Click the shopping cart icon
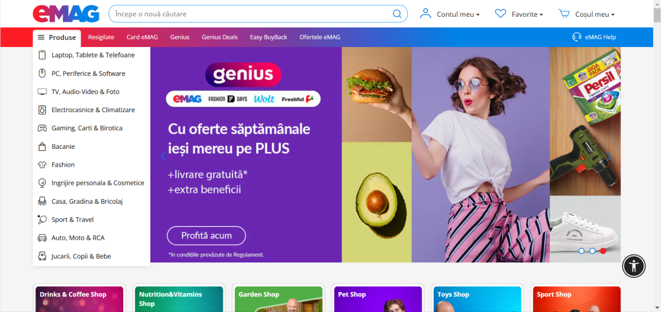 click(x=564, y=14)
